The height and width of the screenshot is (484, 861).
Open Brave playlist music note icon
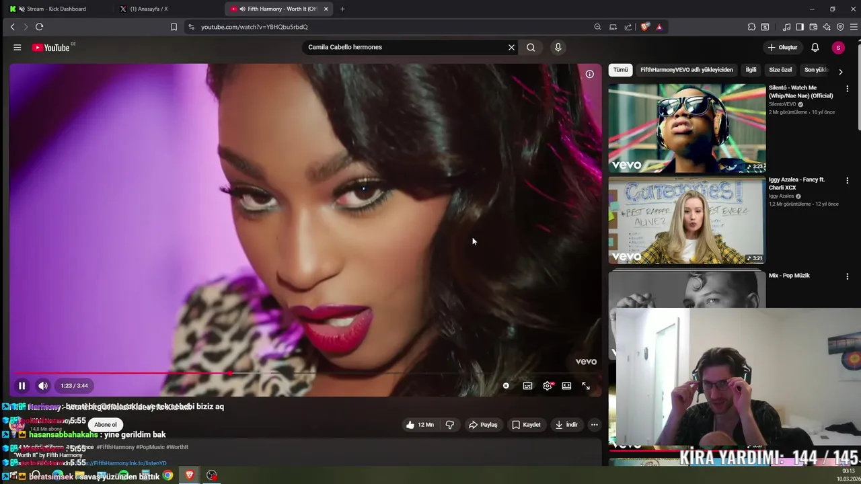tap(786, 27)
